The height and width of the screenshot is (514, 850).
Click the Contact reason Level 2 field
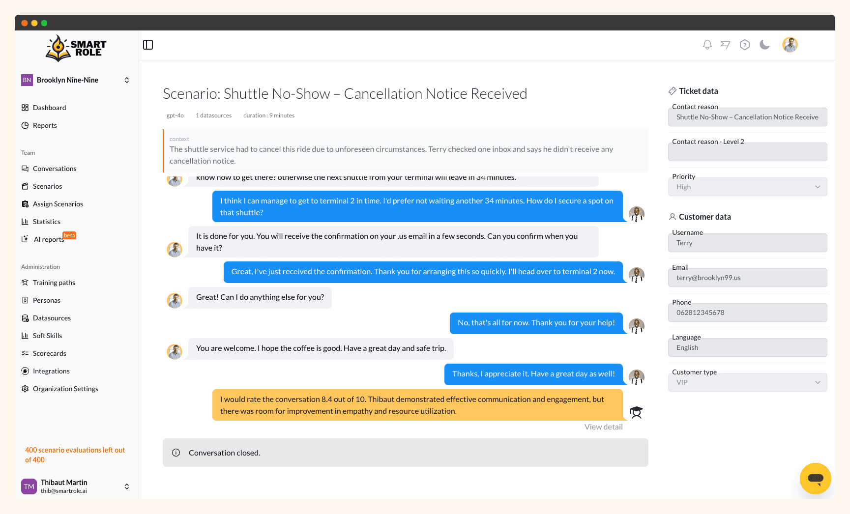(747, 152)
